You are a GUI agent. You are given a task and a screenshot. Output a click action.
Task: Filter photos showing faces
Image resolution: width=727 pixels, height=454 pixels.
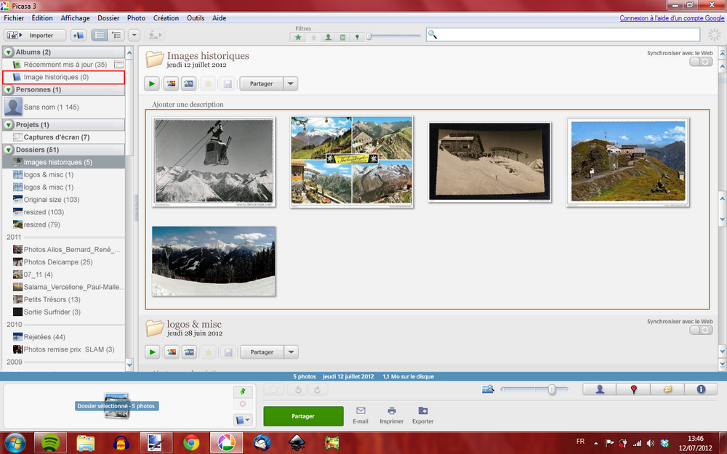pyautogui.click(x=329, y=38)
